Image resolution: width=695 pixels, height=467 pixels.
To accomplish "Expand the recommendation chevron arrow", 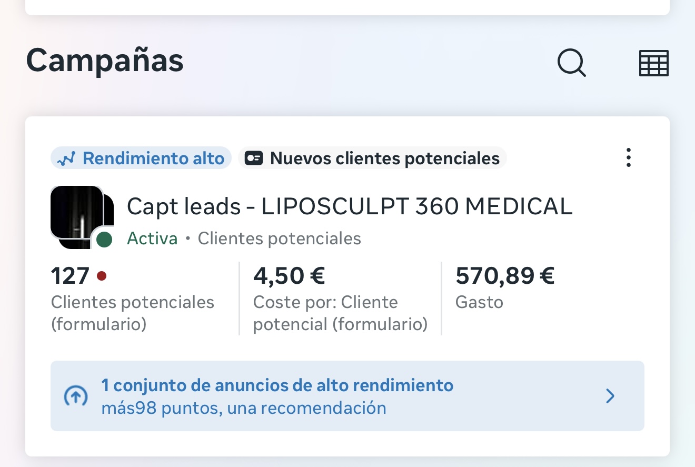I will pyautogui.click(x=610, y=396).
